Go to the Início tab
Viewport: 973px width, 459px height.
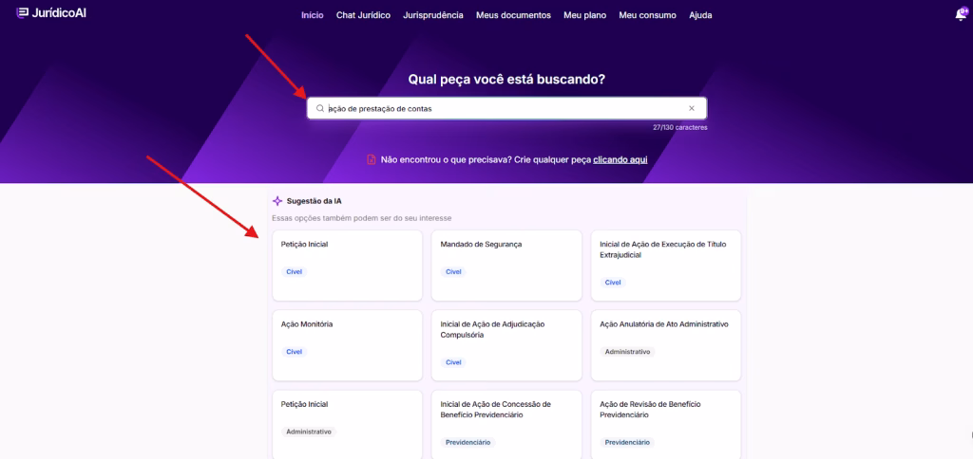pyautogui.click(x=312, y=15)
